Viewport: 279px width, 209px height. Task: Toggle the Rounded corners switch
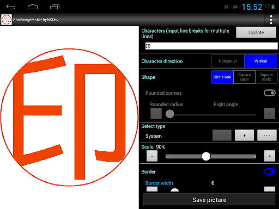(x=270, y=93)
